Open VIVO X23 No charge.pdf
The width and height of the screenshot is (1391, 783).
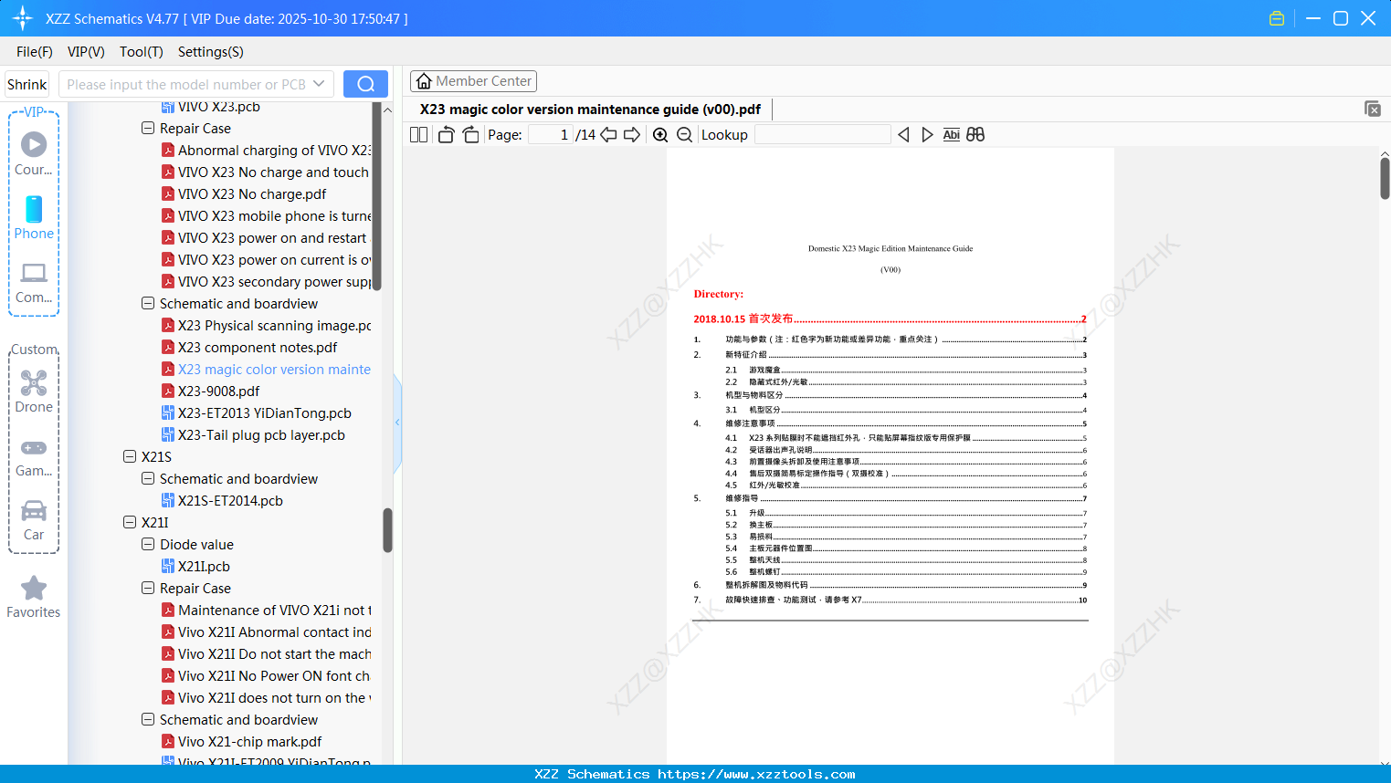pos(243,194)
